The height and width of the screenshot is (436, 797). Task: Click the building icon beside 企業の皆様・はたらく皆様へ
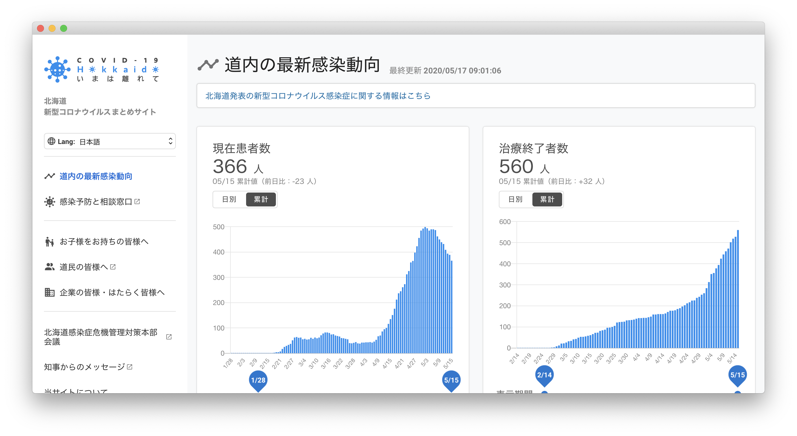point(49,293)
